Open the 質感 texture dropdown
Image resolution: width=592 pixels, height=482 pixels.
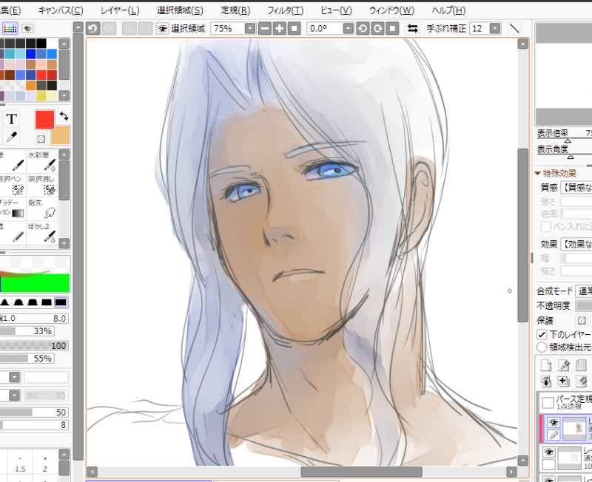click(576, 187)
